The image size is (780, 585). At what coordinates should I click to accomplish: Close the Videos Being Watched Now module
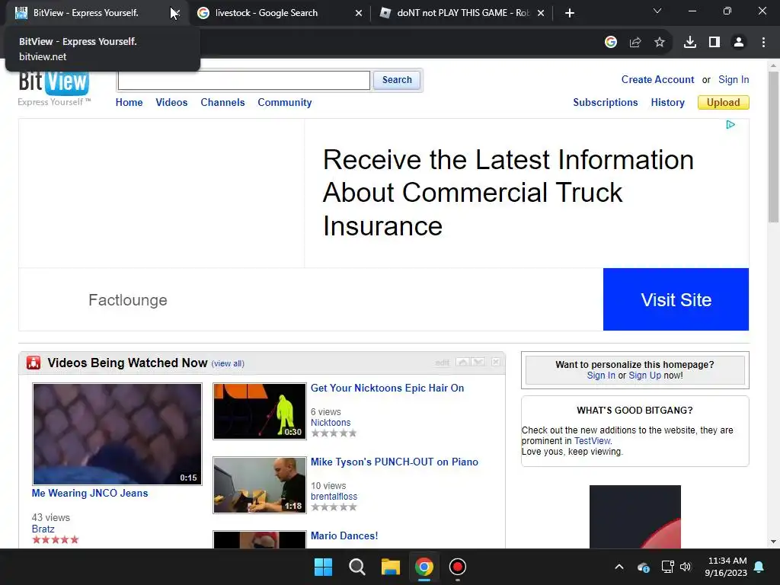coord(496,362)
